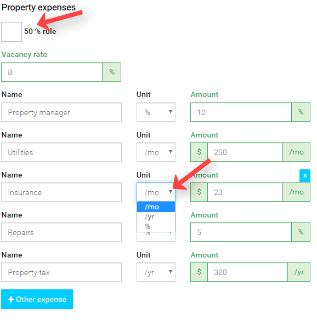Click the dollar sign beside Insurance amount
The image size is (317, 320).
(x=199, y=192)
